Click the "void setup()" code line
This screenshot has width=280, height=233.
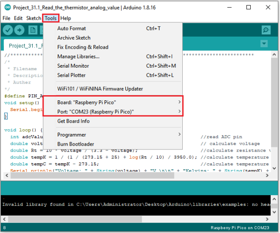[22, 103]
